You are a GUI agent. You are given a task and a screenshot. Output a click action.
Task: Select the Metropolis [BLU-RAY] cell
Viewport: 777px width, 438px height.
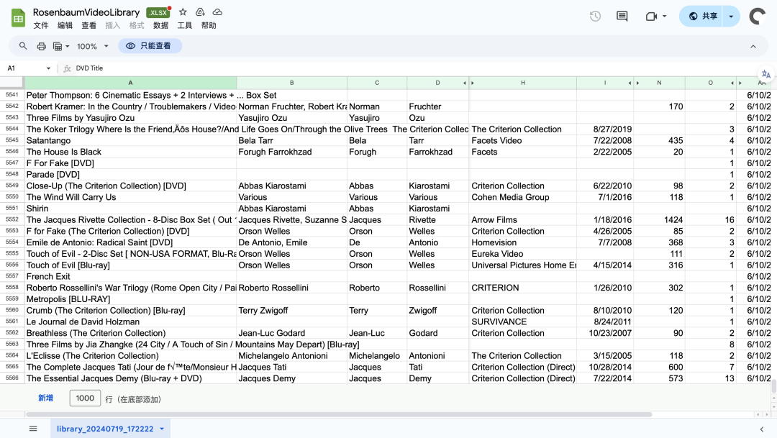pos(130,299)
